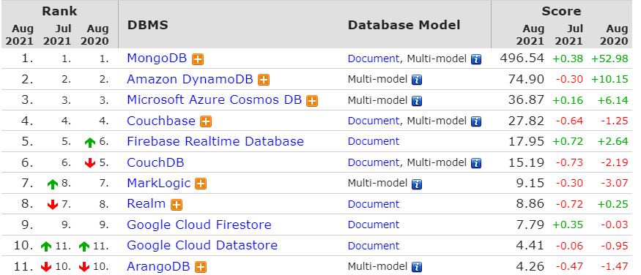Image resolution: width=641 pixels, height=275 pixels.
Task: Click the DBMS column header
Action: 147,26
